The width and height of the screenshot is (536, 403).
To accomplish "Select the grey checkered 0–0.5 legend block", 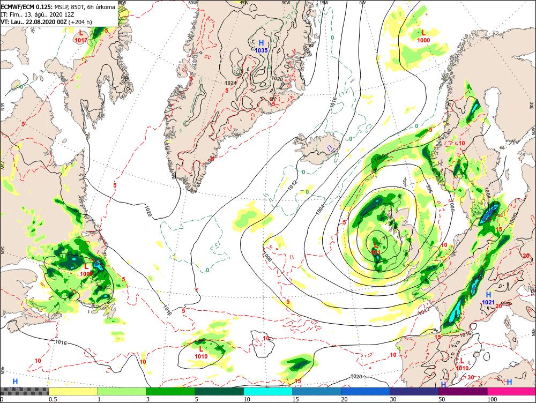I will (x=25, y=391).
